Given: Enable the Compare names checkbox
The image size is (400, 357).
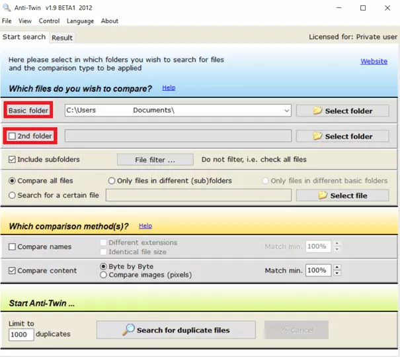Looking at the screenshot, I should click(x=12, y=246).
